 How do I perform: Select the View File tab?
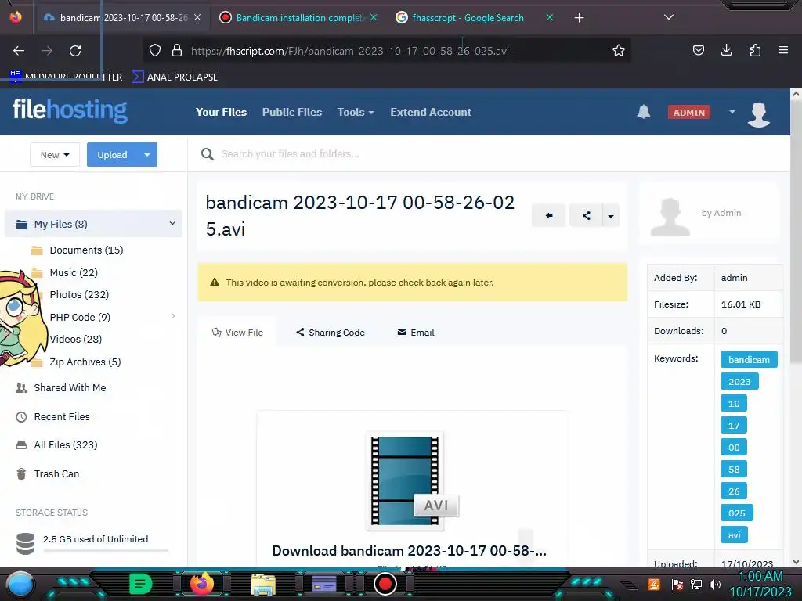point(237,332)
